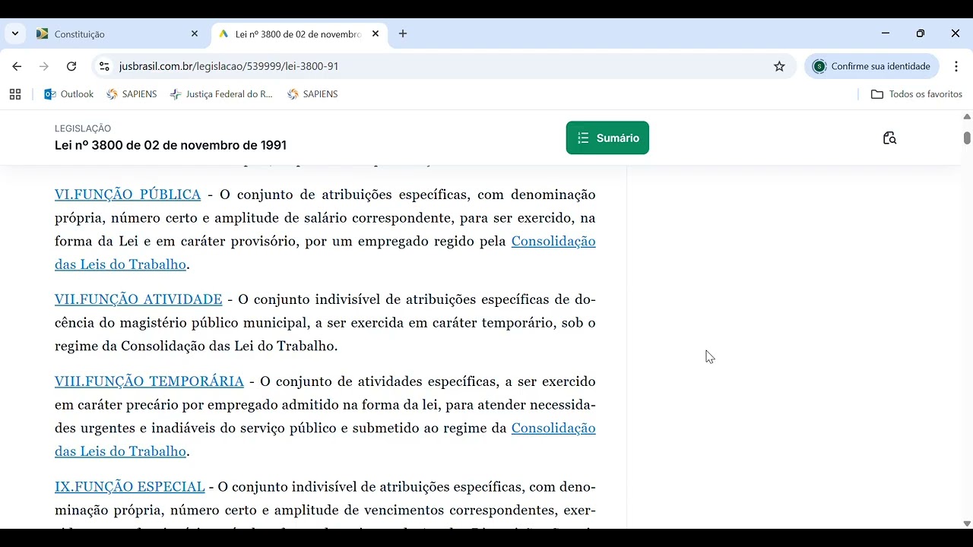The width and height of the screenshot is (973, 547).
Task: Open the VII.FUNÇÃO ATIVIDADE link
Action: pos(138,299)
